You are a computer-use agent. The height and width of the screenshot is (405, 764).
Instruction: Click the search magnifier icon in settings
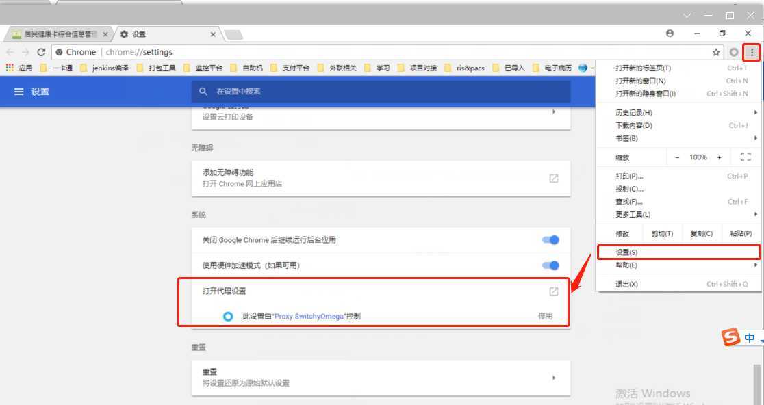point(204,92)
